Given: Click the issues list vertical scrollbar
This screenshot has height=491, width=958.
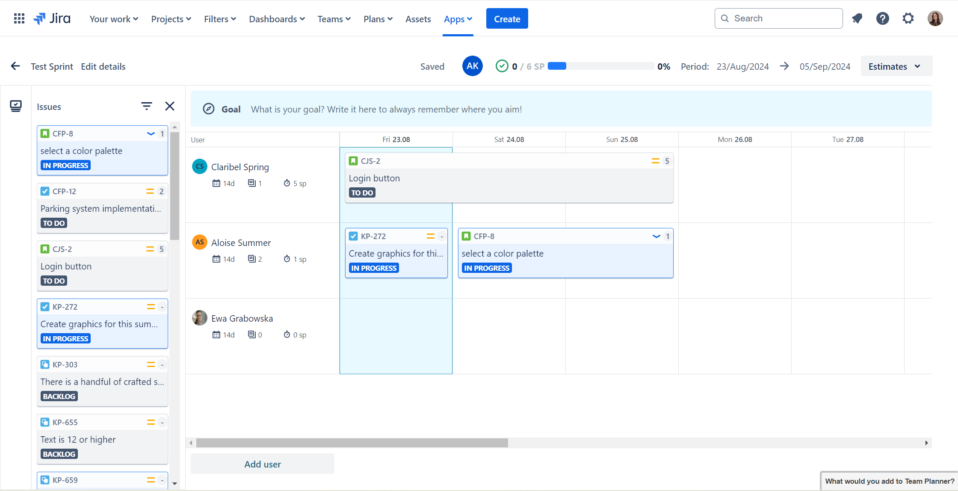Looking at the screenshot, I should (174, 186).
